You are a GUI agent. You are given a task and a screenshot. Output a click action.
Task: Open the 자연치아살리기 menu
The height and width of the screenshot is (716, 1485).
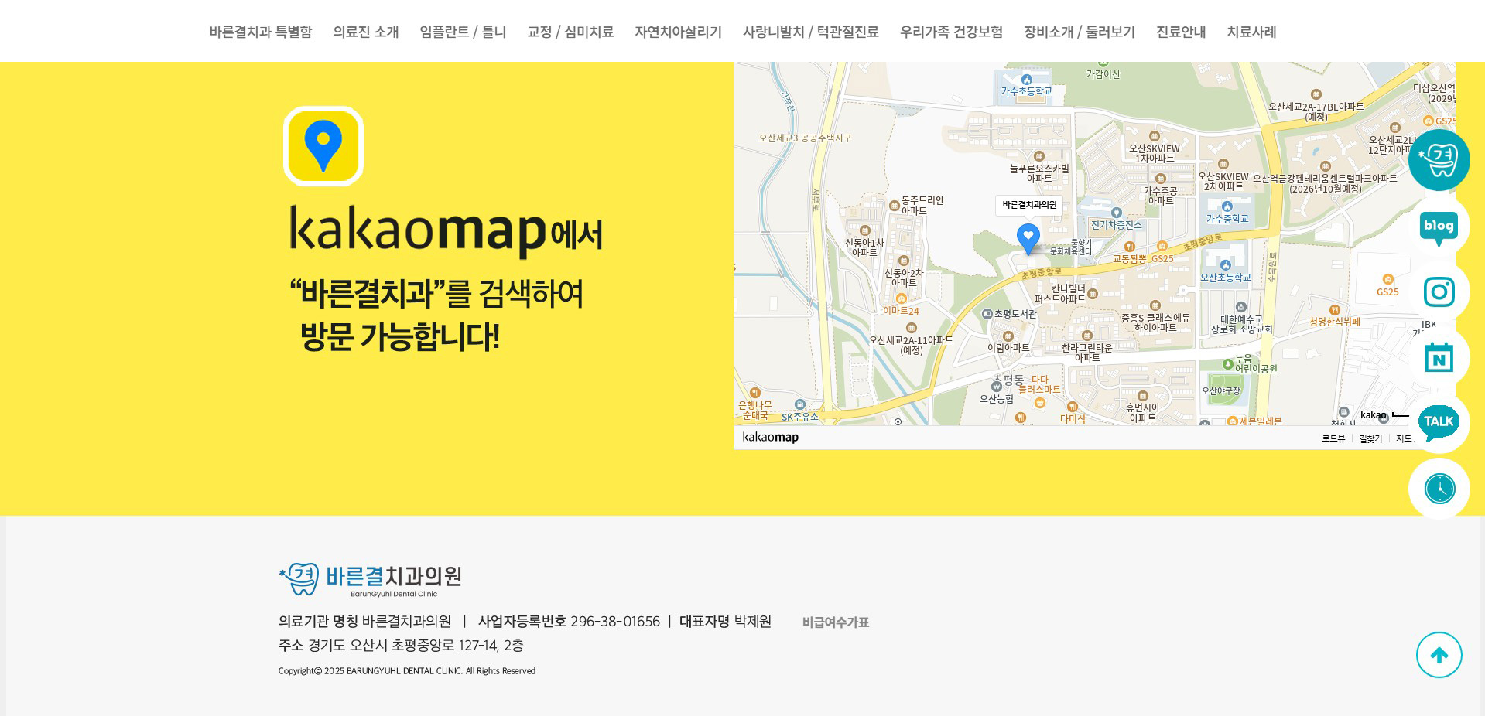coord(678,32)
